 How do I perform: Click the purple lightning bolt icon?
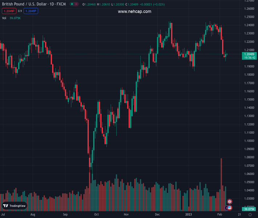coord(226,208)
